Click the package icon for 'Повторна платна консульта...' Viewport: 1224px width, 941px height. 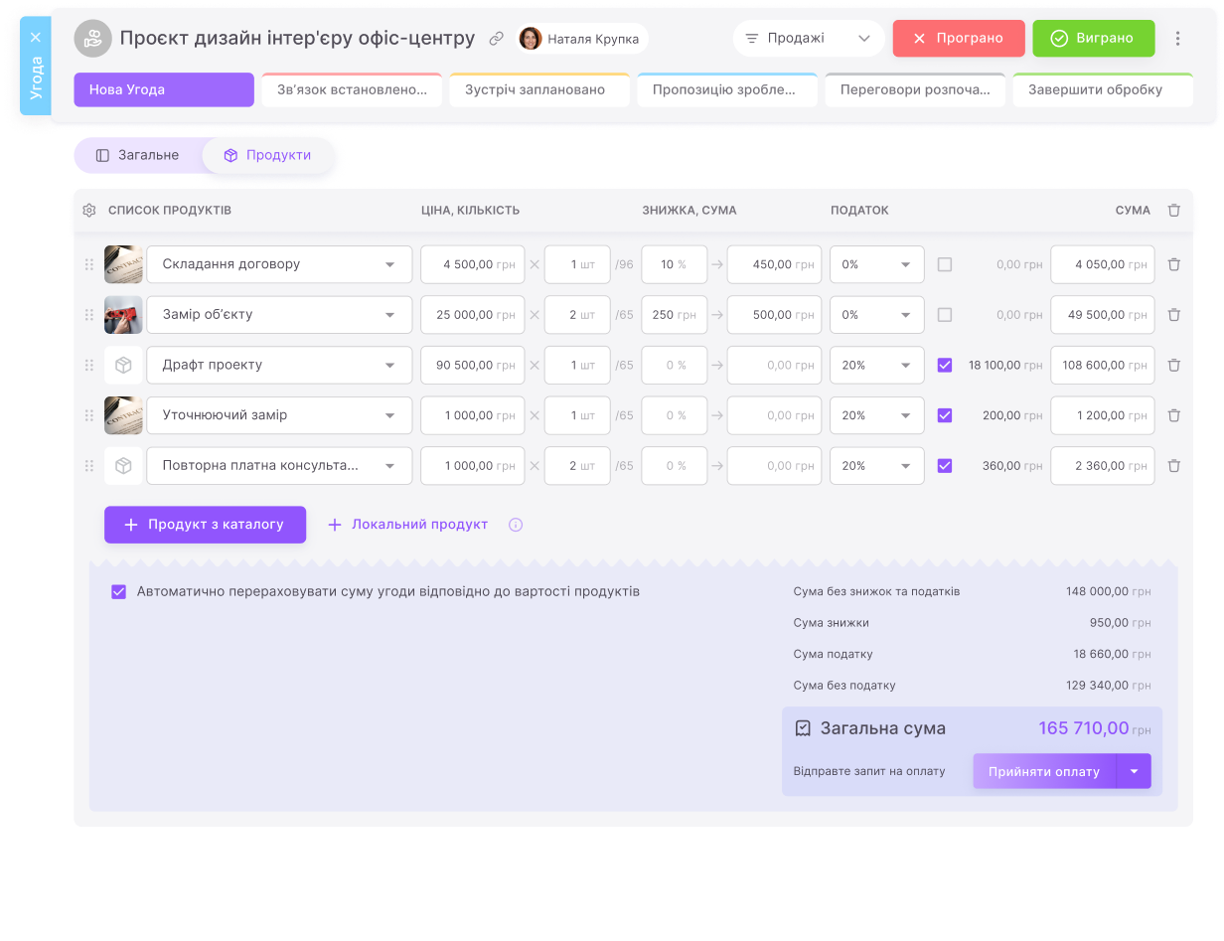coord(123,465)
